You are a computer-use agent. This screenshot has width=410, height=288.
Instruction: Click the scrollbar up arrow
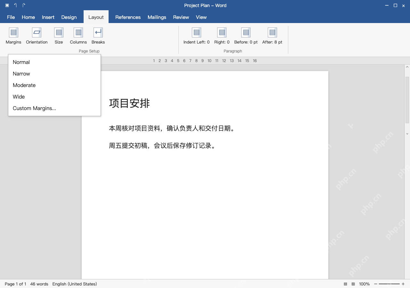pos(407,67)
